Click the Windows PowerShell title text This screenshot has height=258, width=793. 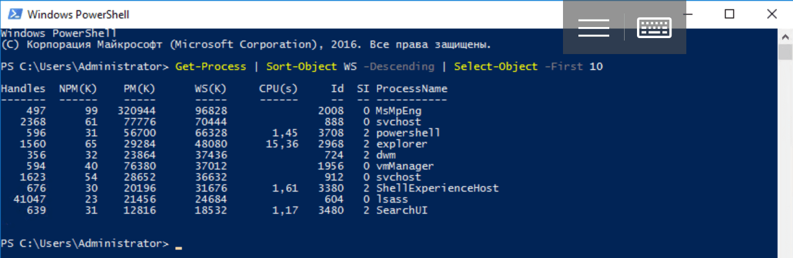click(x=78, y=14)
